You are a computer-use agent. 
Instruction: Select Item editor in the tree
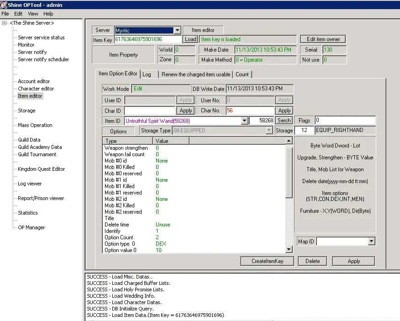30,96
